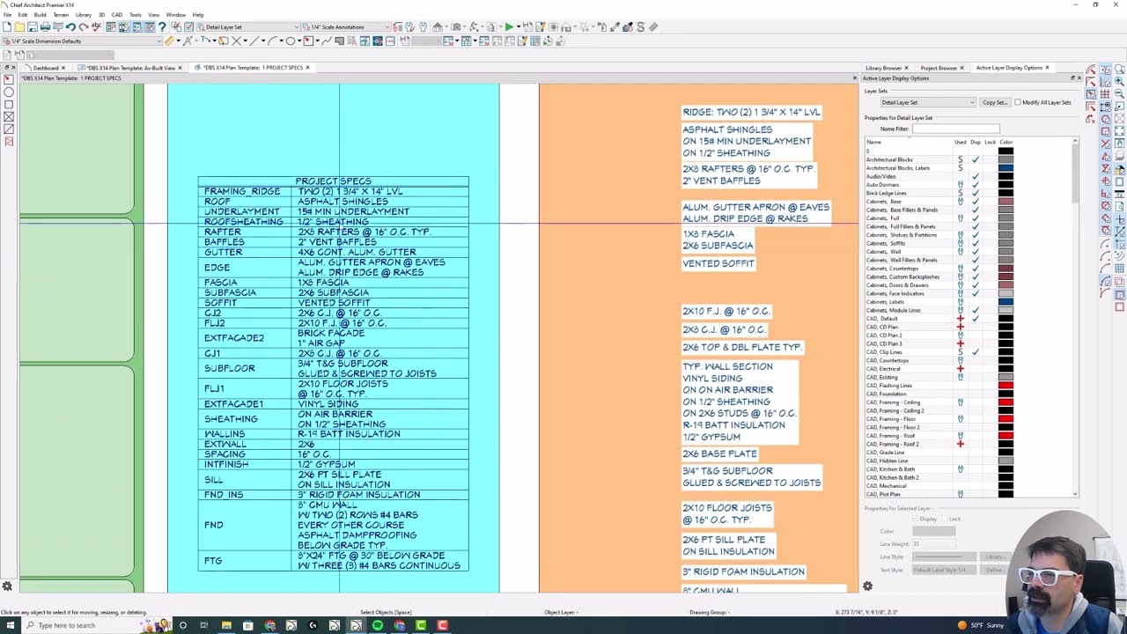Check the Modify All Layer Sets box
The image size is (1127, 634).
tap(1018, 102)
